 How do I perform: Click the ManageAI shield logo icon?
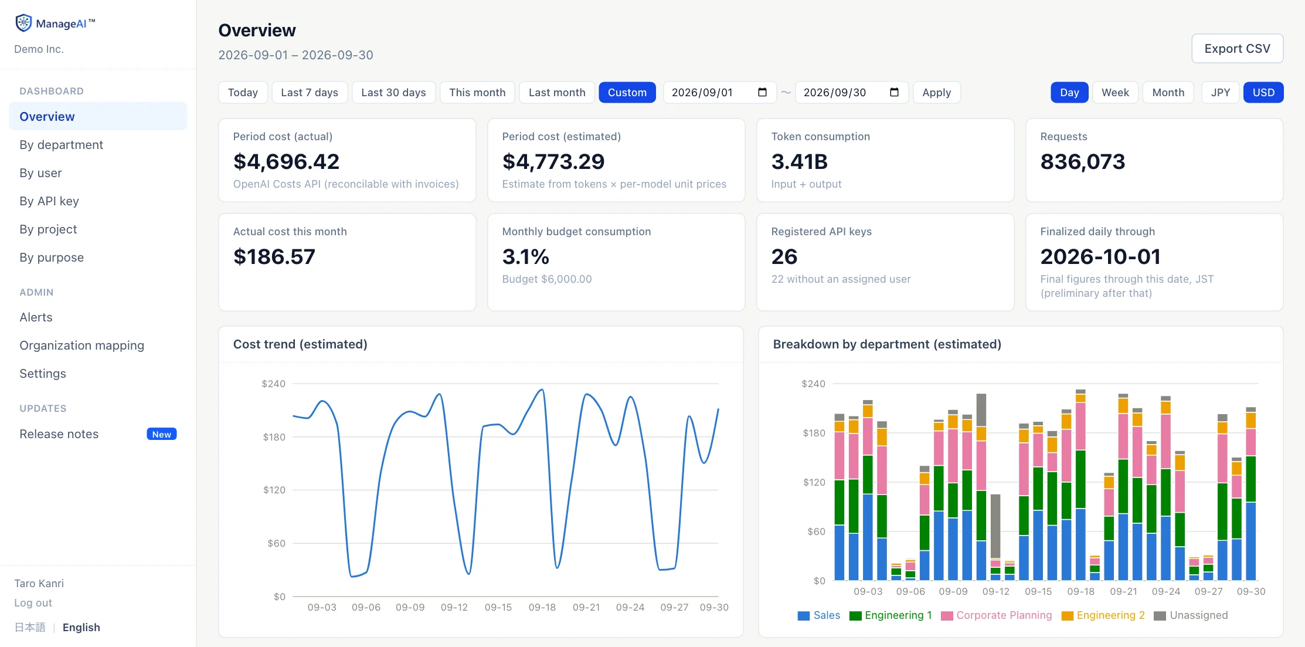click(x=23, y=23)
